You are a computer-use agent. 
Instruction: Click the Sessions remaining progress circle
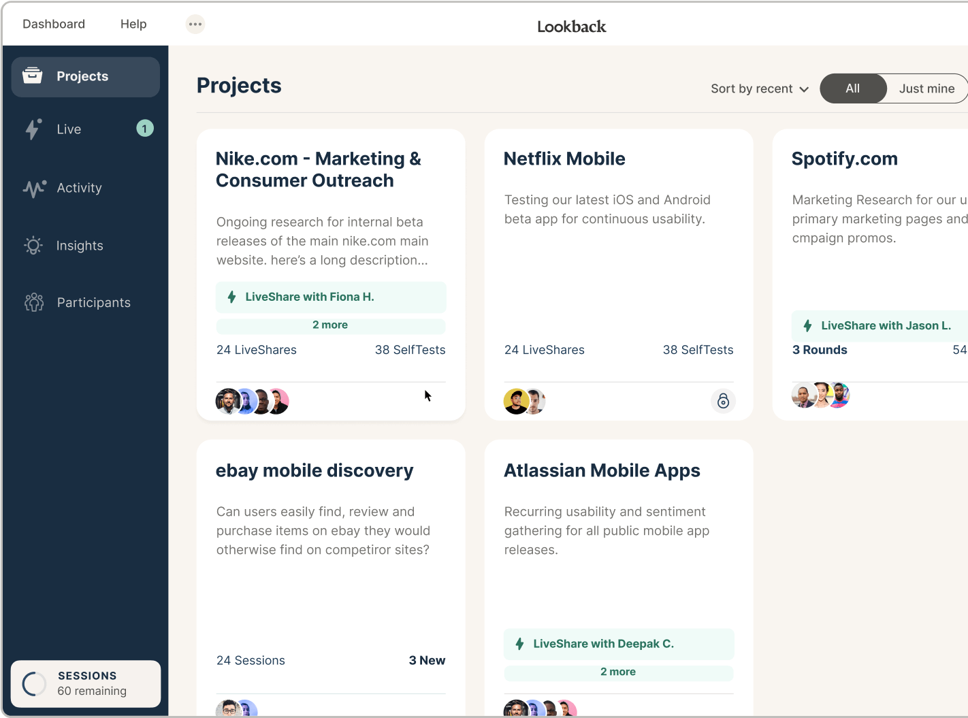tap(33, 683)
